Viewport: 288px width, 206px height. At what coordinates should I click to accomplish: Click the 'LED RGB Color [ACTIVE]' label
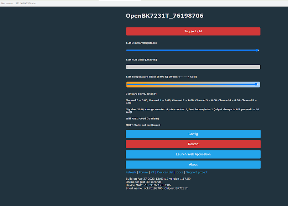(141, 60)
